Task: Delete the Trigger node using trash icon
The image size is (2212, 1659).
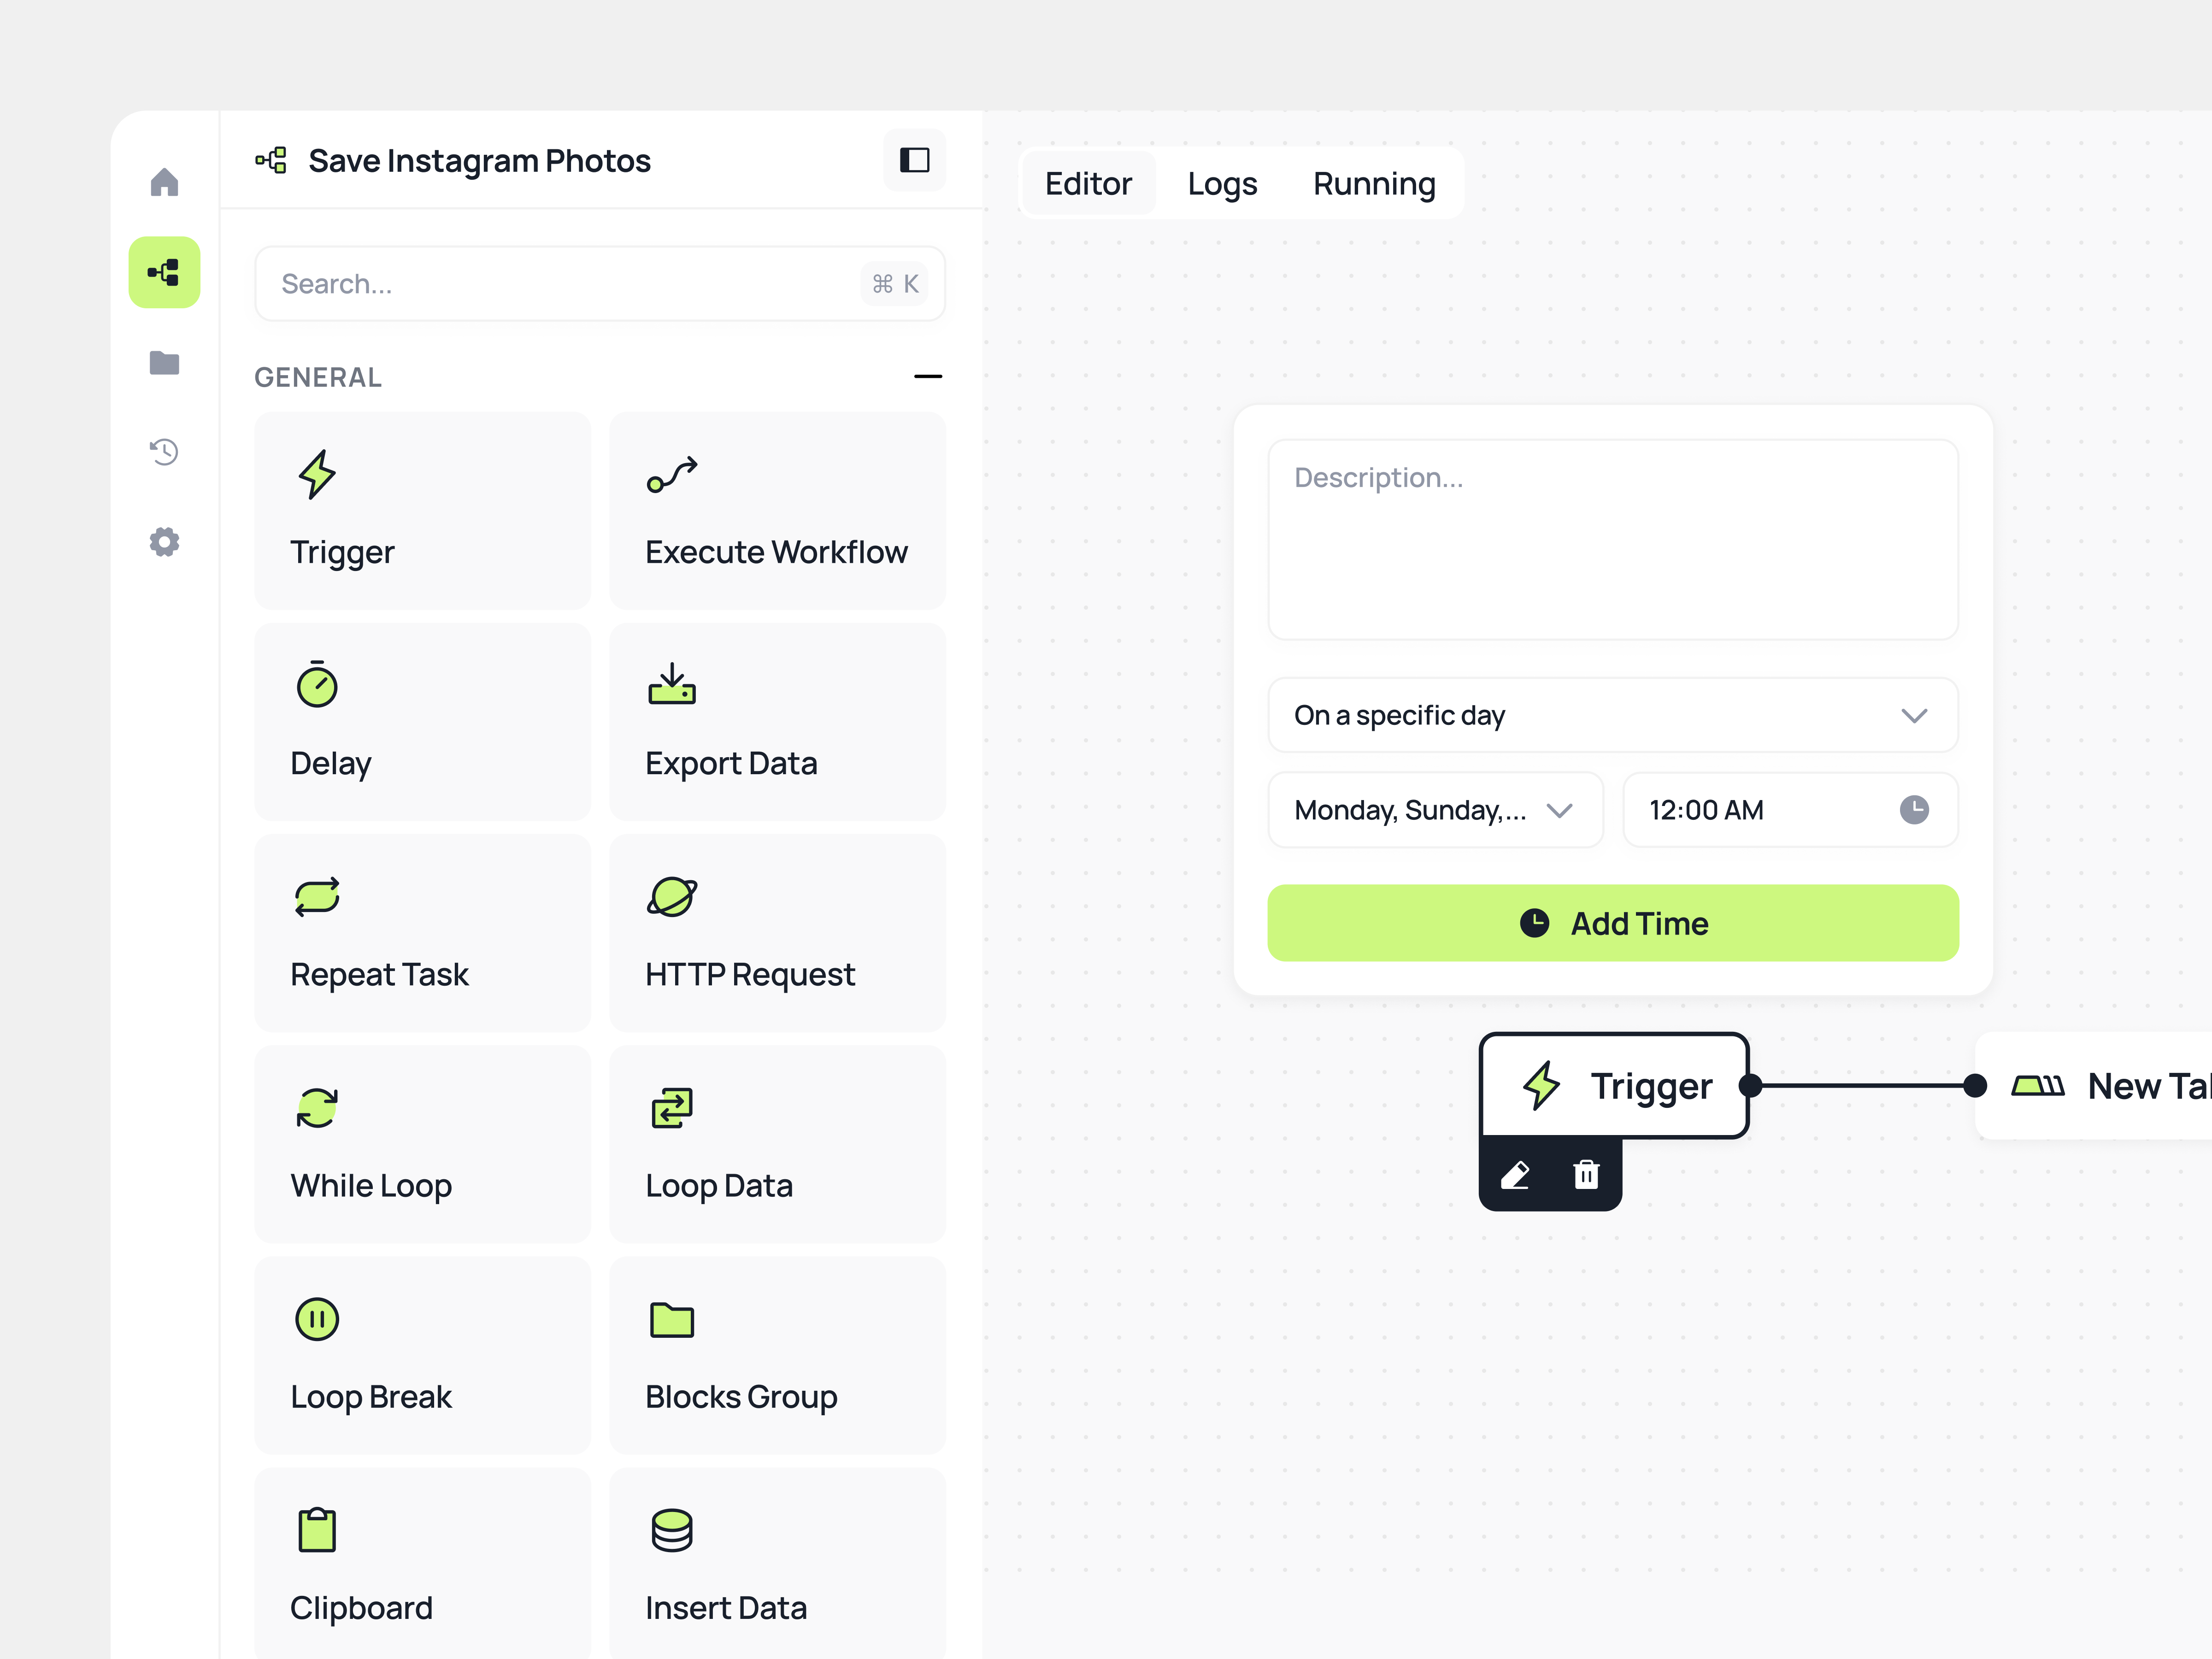Action: pyautogui.click(x=1586, y=1175)
